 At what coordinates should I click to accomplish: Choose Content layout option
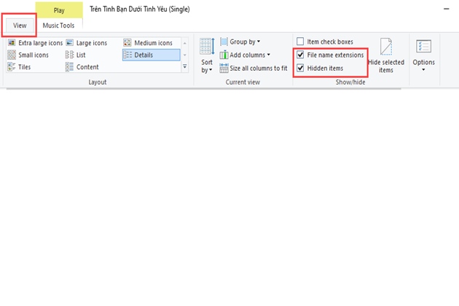[82, 67]
